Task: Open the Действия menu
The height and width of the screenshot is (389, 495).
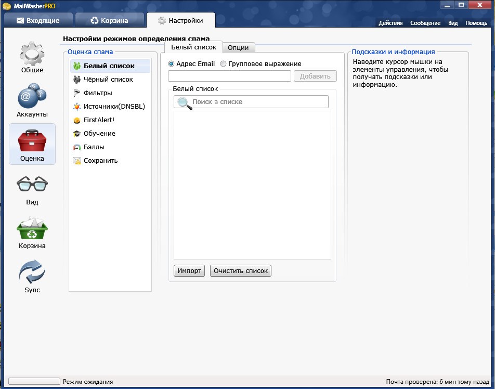Action: [x=390, y=23]
